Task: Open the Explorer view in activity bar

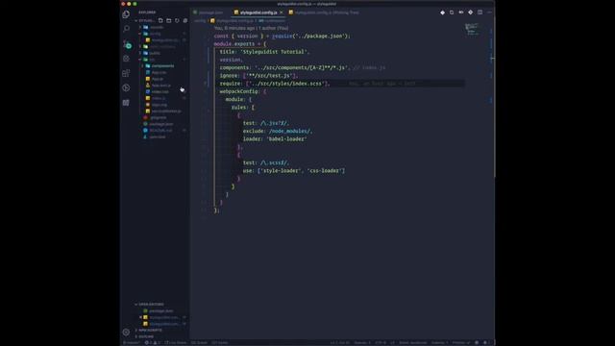Action: pos(126,14)
